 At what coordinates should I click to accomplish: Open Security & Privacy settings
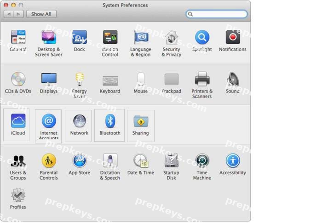(x=171, y=43)
